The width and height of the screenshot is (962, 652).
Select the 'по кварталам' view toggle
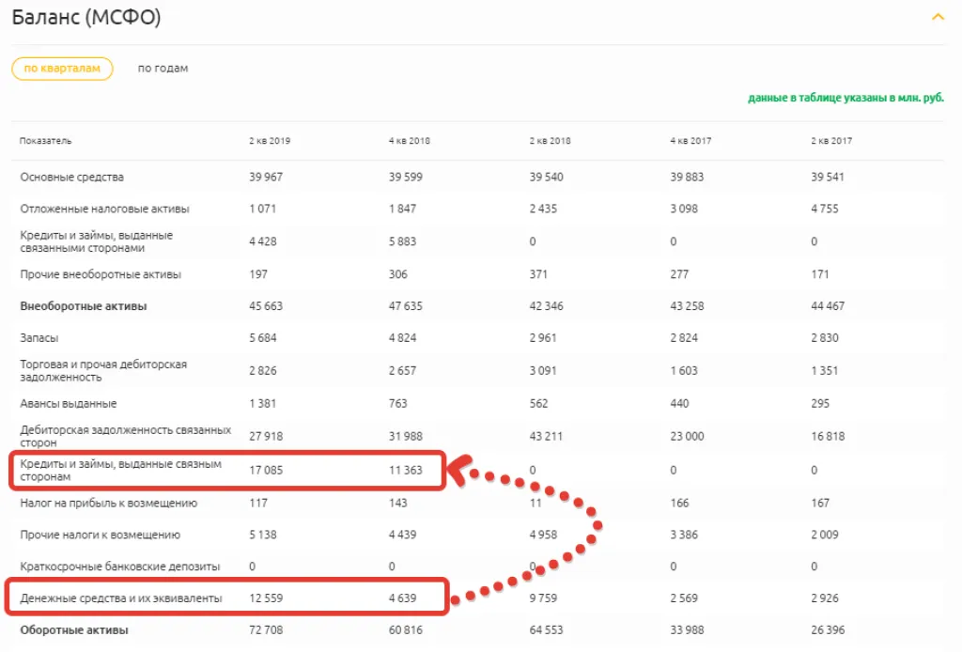click(x=62, y=69)
